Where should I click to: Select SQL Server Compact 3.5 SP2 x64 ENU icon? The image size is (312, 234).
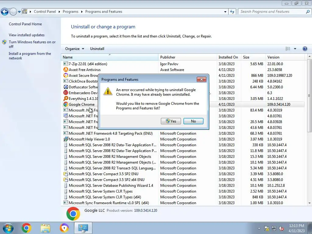66,179
